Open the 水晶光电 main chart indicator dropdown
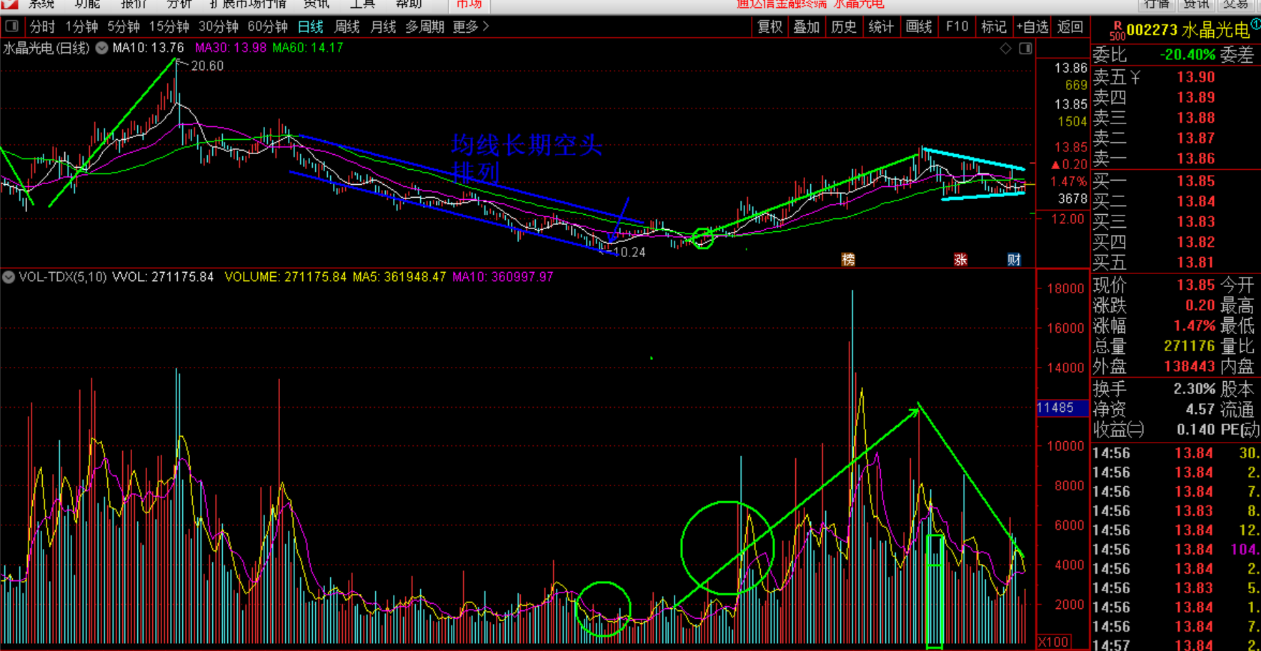 point(102,49)
